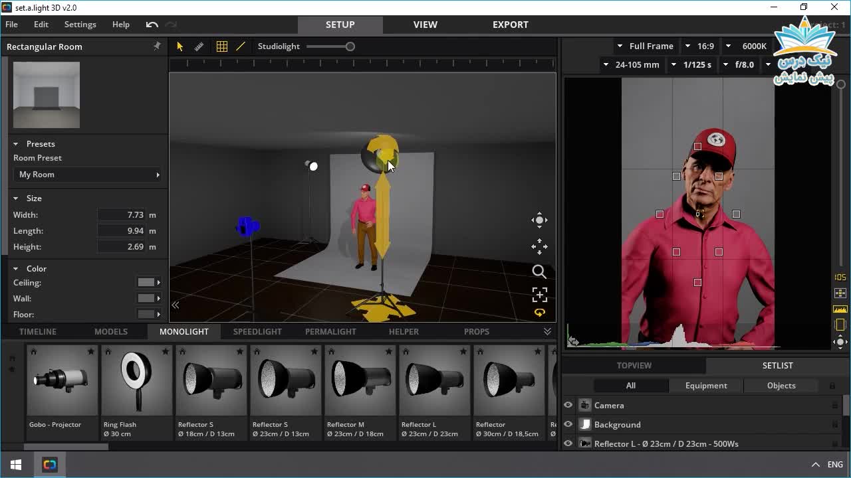
Task: Click the magnifier zoom icon in viewport
Action: coord(539,272)
